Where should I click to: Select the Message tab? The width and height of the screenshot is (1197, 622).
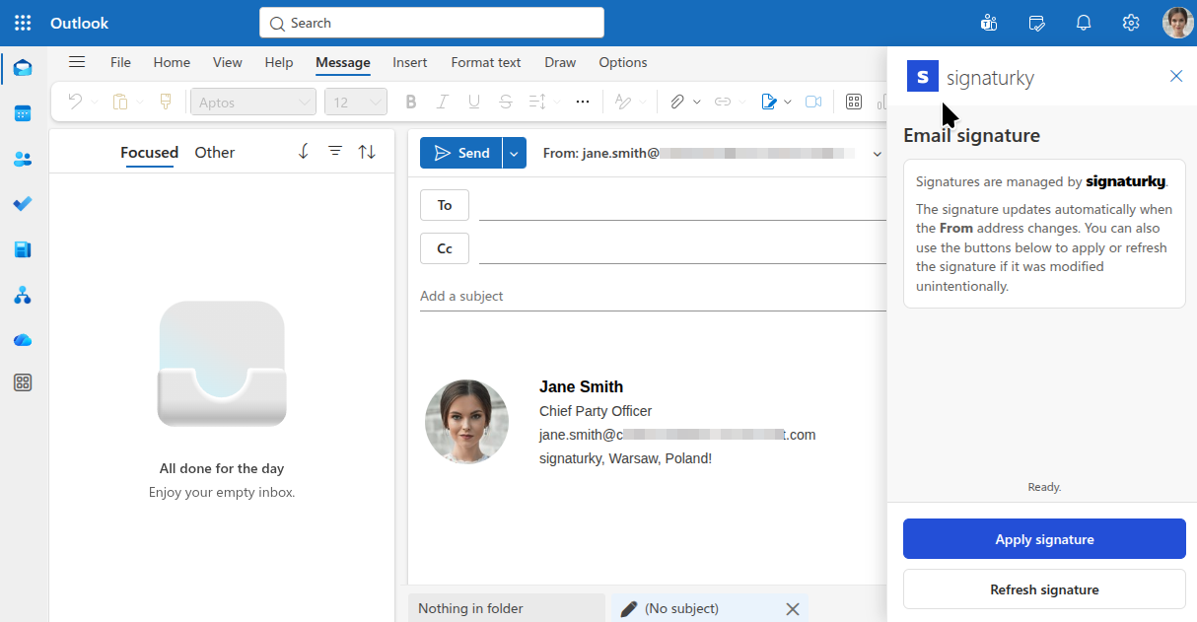click(343, 62)
